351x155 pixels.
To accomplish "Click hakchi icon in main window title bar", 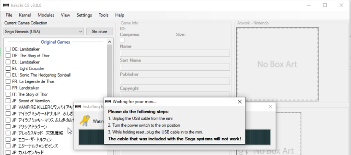I will [6, 5].
